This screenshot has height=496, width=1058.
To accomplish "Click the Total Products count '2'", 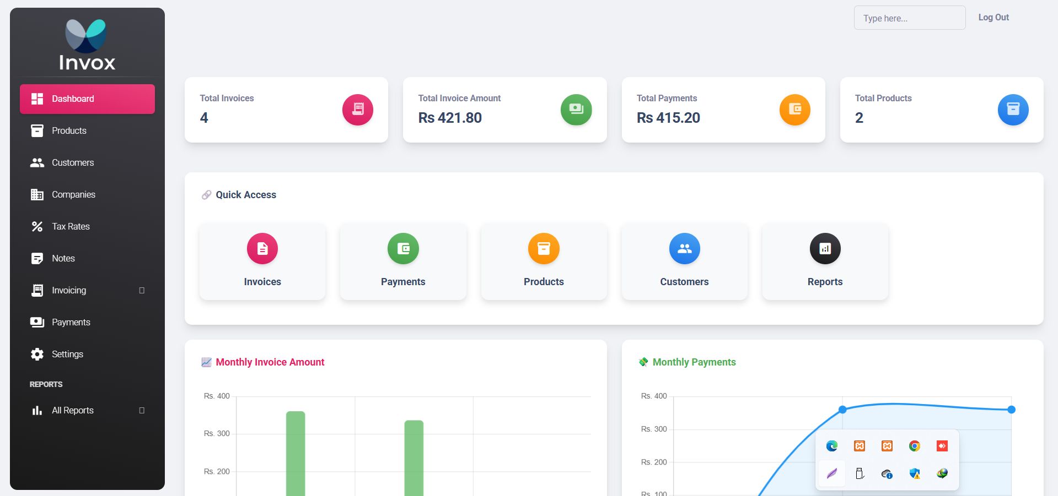I will 859,118.
